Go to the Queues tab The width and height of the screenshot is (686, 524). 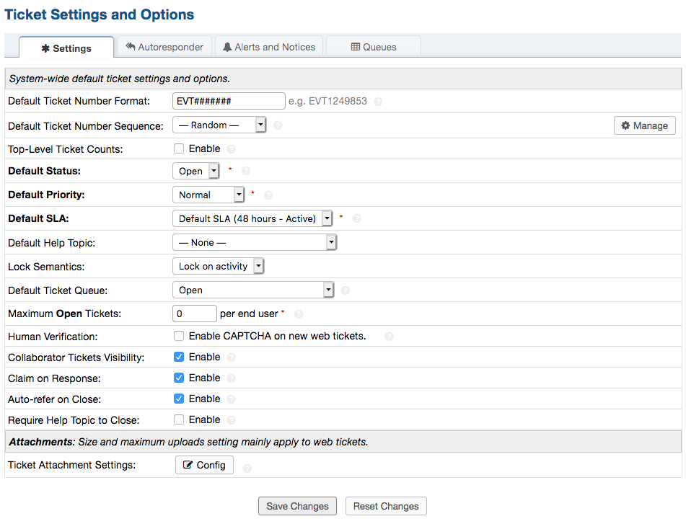[x=374, y=47]
